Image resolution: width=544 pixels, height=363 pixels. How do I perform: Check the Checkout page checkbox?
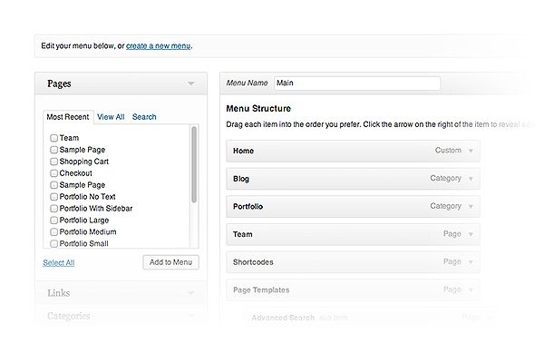pyautogui.click(x=53, y=173)
